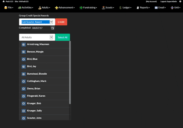This screenshot has width=183, height=128.
Task: Click the Armstrong, Maureen name
Action: click(x=38, y=44)
